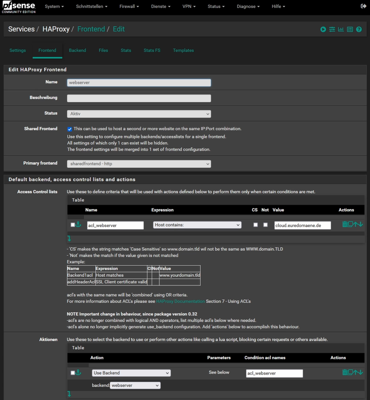Viewport: 370px width, 400px height.
Task: Select the acl_webserver ACL row checkbox
Action: [73, 225]
